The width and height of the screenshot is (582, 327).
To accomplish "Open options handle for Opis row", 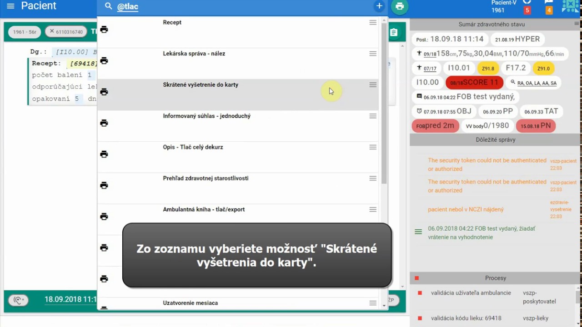I will point(373,147).
